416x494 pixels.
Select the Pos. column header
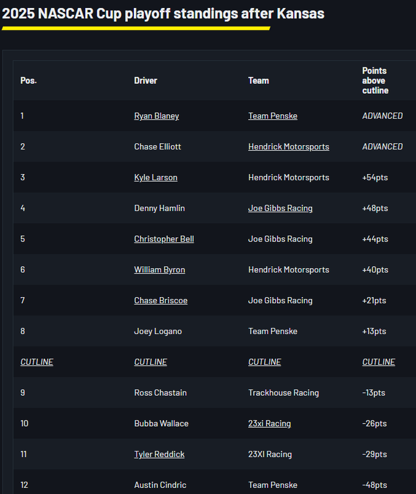click(x=28, y=81)
